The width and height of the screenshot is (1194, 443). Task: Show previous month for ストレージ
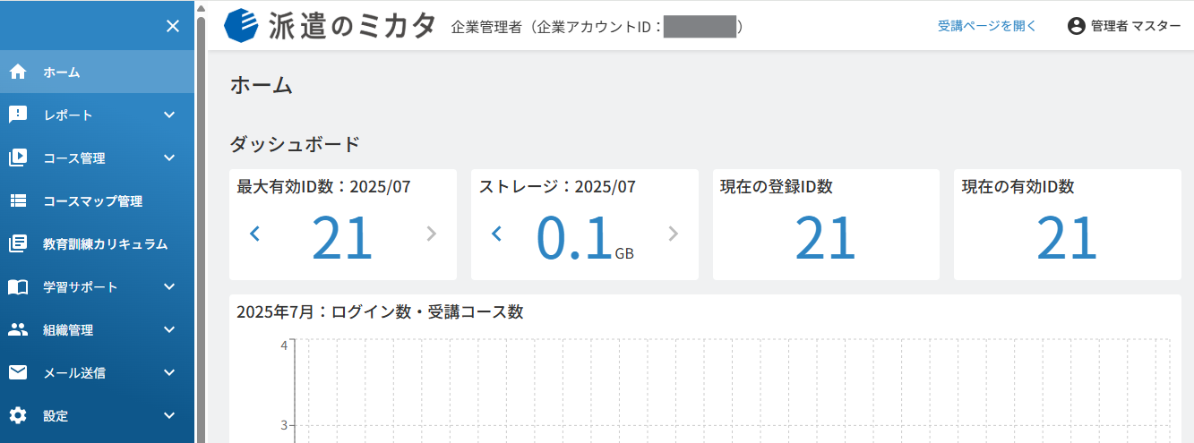tap(496, 234)
